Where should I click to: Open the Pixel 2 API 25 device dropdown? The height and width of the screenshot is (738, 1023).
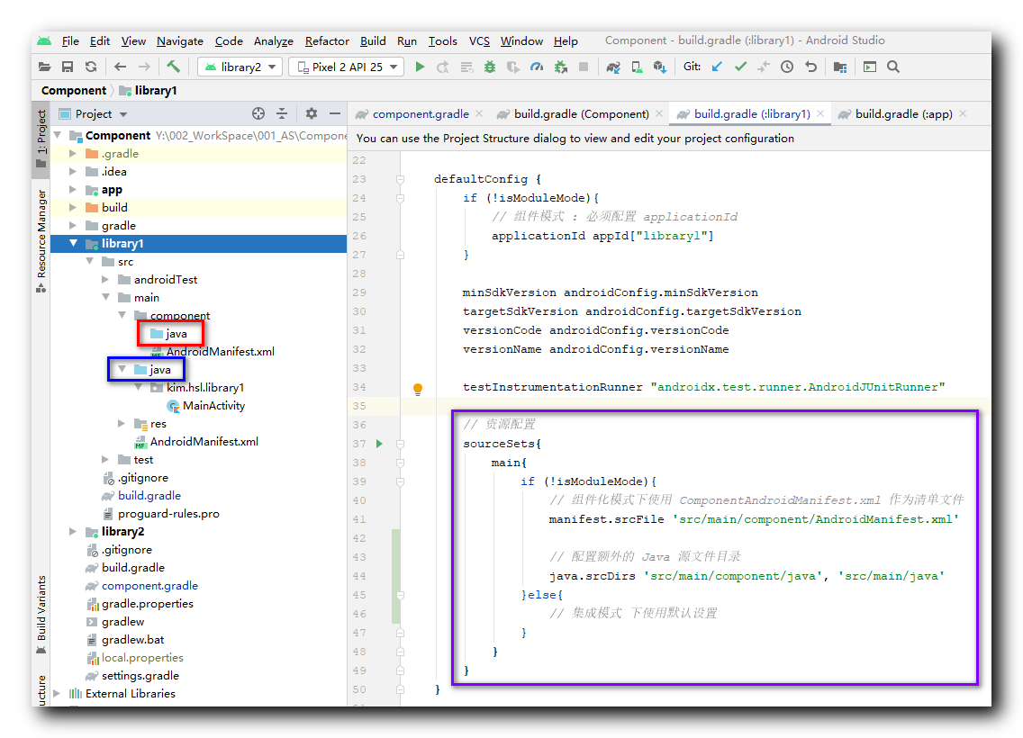pyautogui.click(x=346, y=67)
